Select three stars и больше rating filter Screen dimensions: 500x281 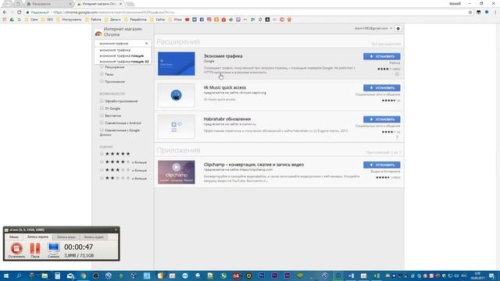102,170
